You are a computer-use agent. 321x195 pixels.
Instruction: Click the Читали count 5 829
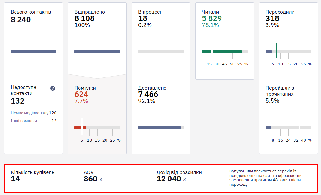click(212, 18)
